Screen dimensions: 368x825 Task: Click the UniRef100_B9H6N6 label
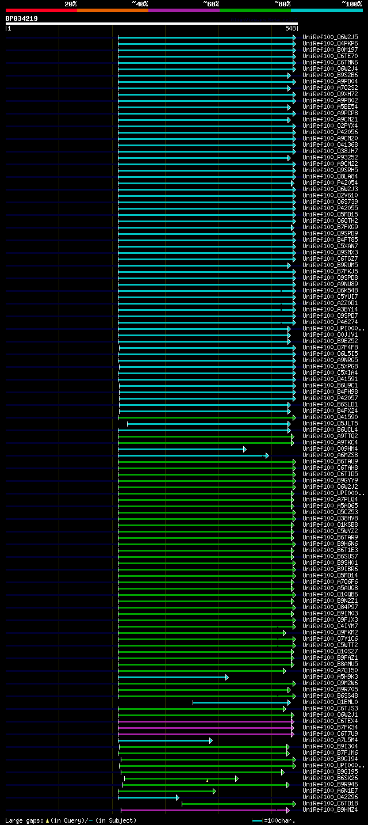tap(330, 543)
